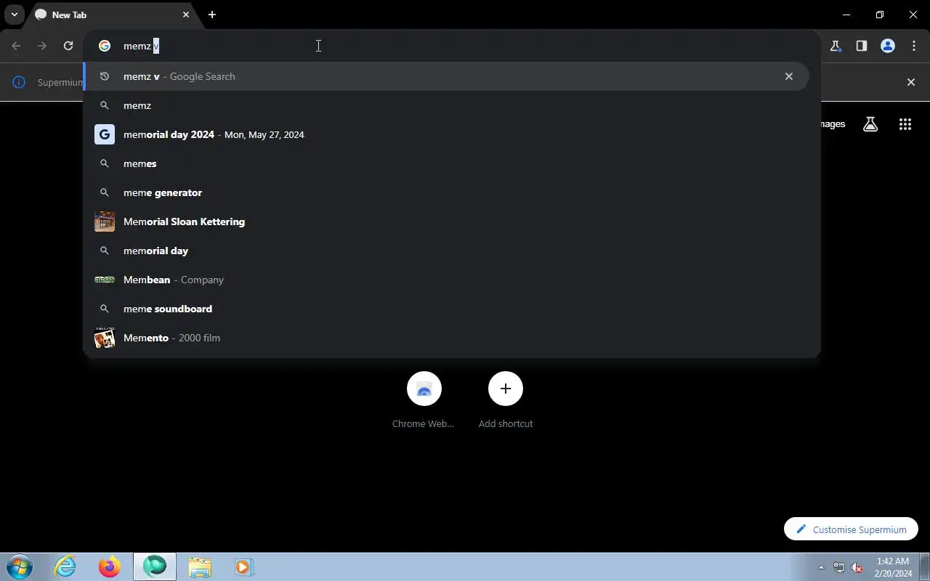Click the info icon in the infobar

[x=20, y=82]
